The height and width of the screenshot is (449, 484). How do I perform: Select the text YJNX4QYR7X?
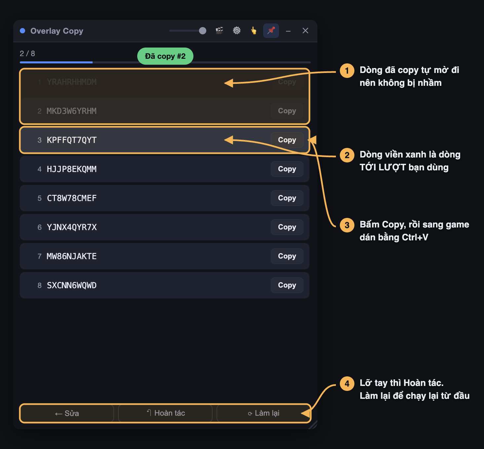pyautogui.click(x=72, y=227)
